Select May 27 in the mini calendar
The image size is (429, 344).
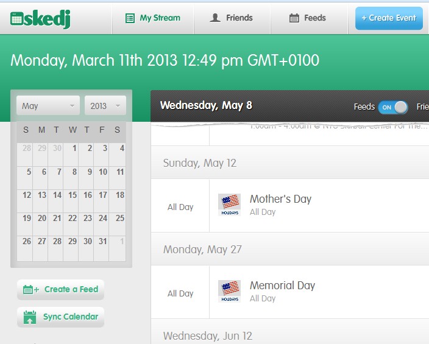41,241
